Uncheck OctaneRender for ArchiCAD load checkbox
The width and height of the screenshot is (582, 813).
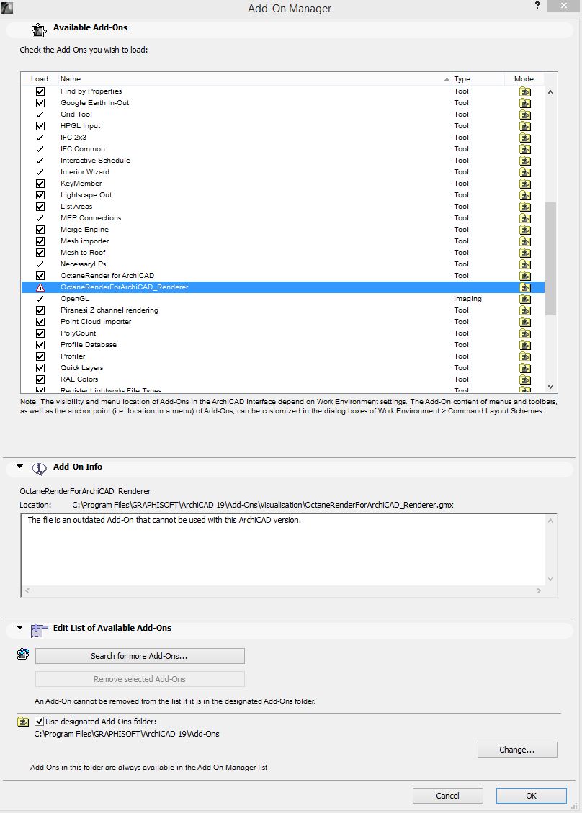[x=40, y=276]
